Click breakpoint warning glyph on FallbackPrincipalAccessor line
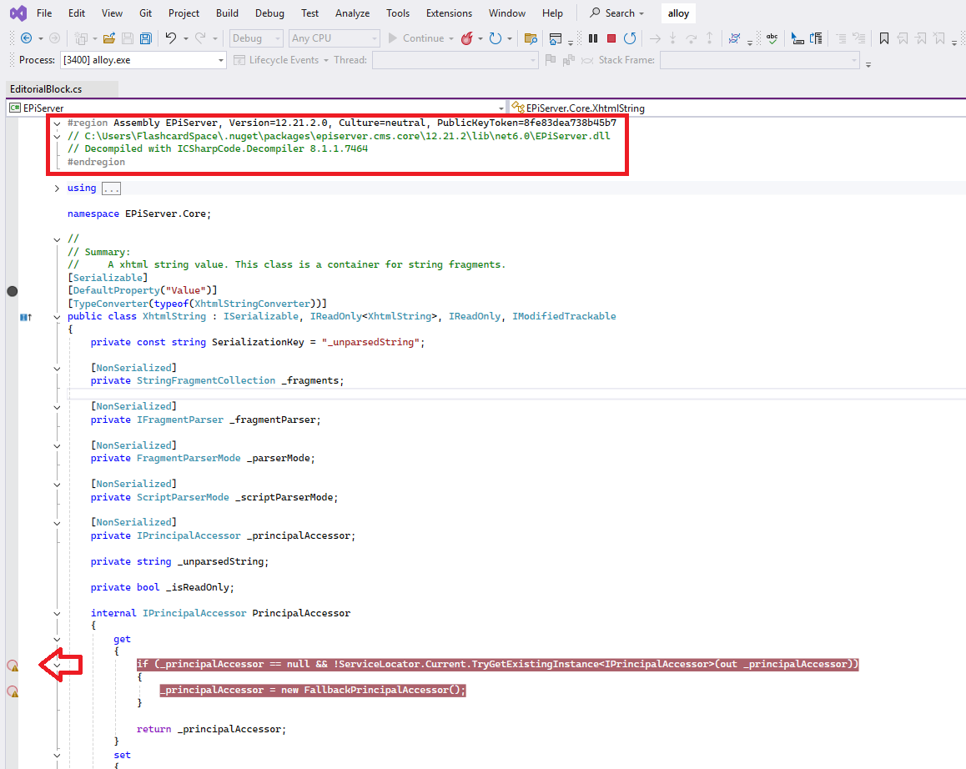This screenshot has width=966, height=769. [x=13, y=691]
